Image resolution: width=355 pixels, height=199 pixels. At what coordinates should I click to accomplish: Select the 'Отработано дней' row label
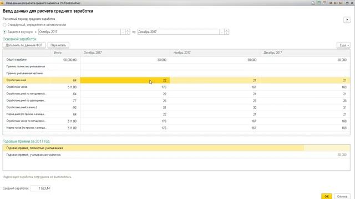tap(16, 80)
